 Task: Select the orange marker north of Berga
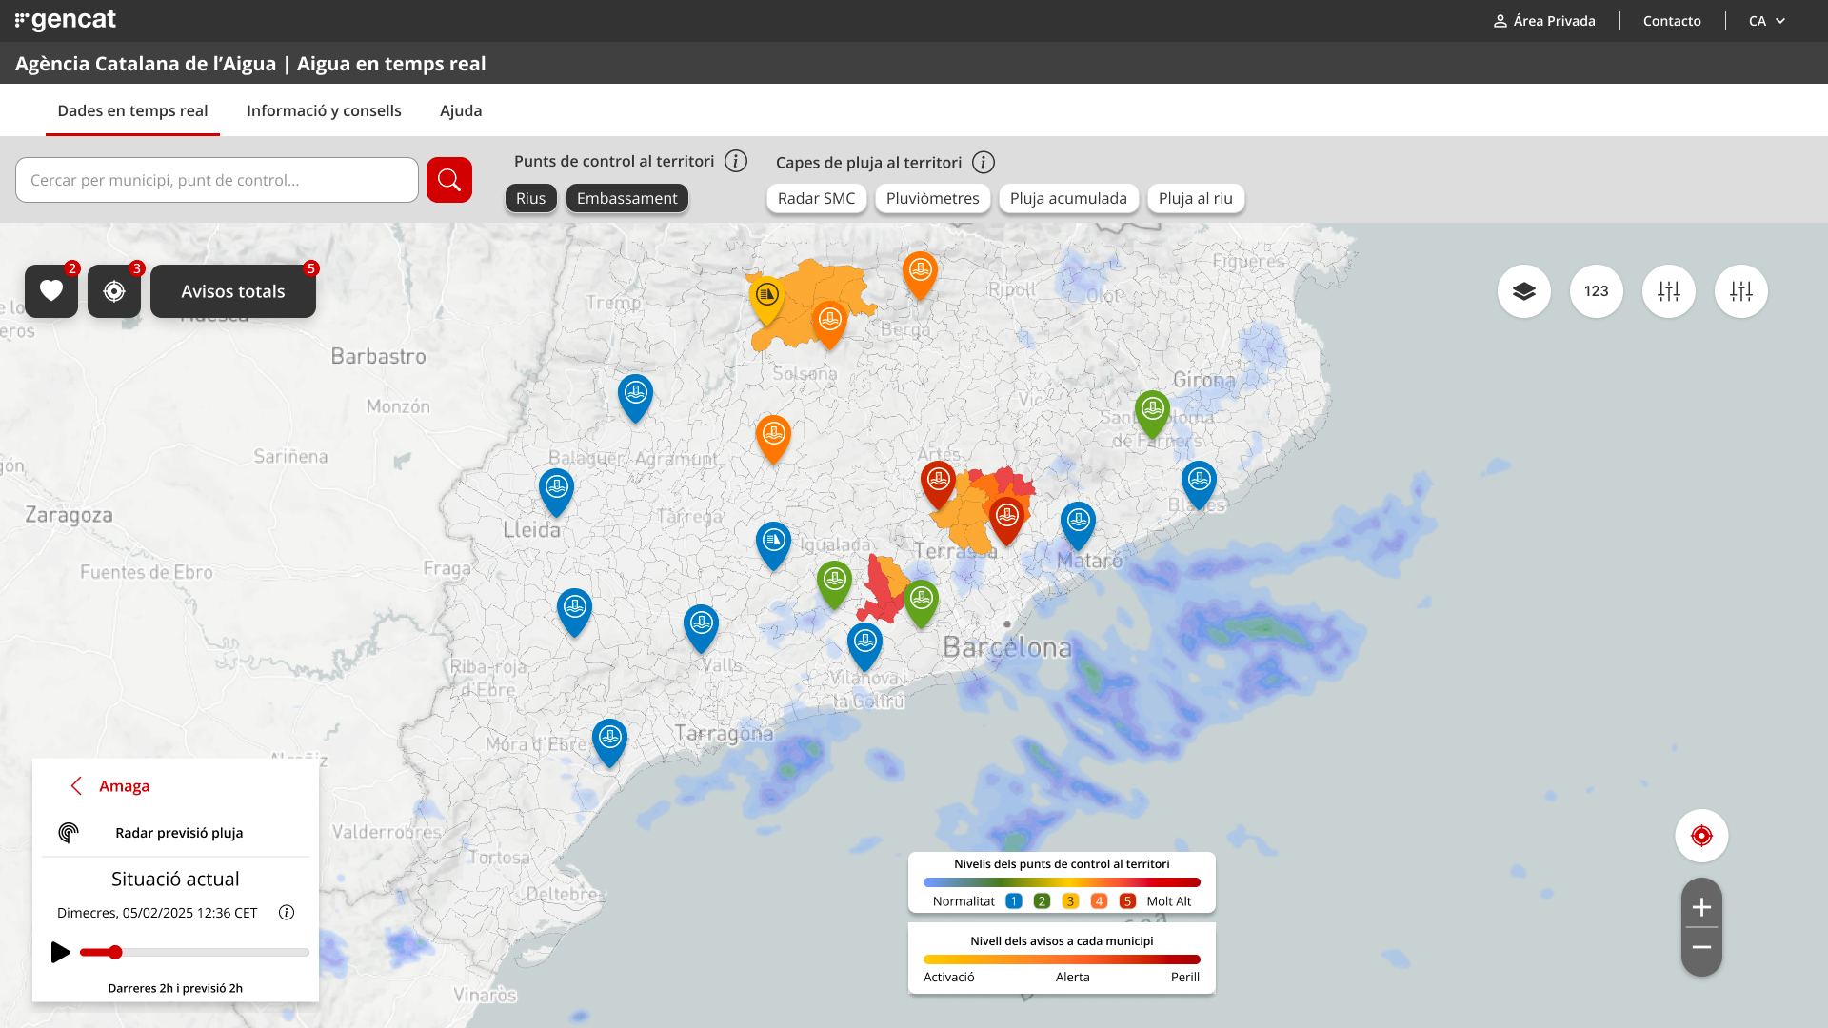(920, 274)
